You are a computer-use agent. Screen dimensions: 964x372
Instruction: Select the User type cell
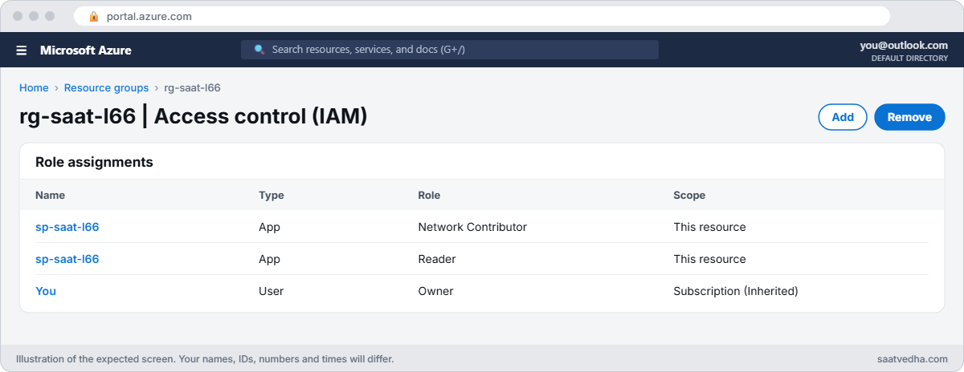coord(272,291)
